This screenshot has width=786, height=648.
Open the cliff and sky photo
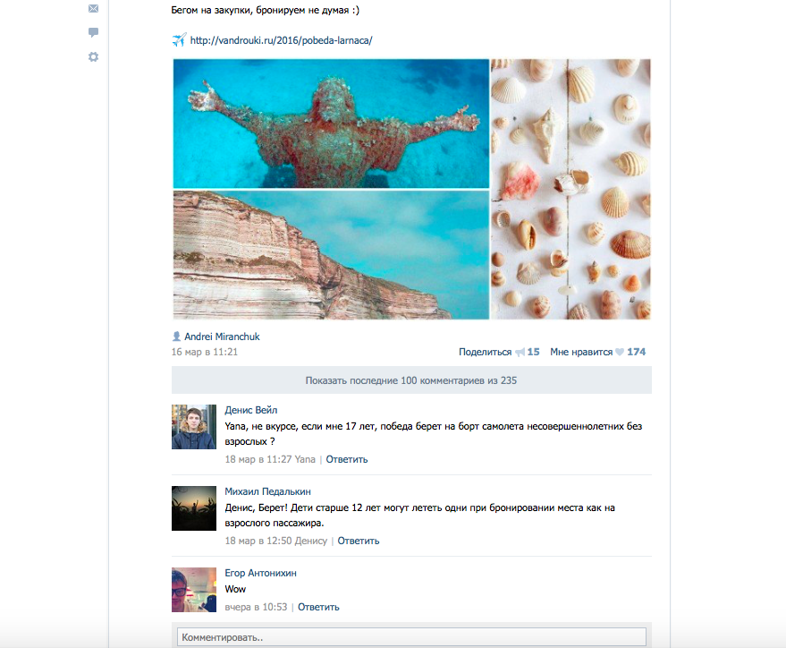[x=331, y=255]
